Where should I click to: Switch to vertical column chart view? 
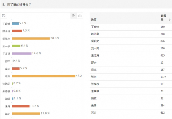point(80,16)
